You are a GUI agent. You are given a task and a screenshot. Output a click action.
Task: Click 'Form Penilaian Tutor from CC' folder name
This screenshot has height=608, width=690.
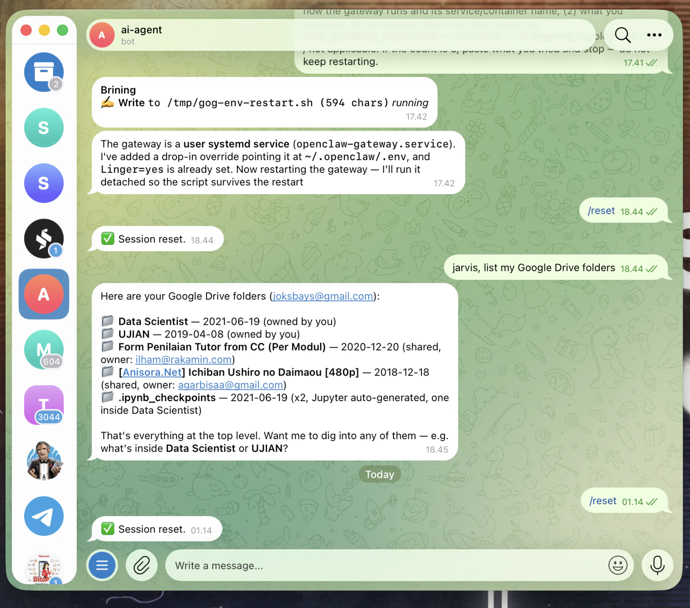click(x=222, y=347)
